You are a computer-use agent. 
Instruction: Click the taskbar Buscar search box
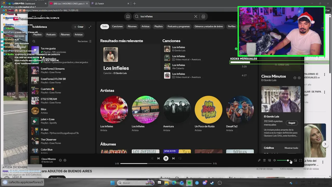pos(136,183)
